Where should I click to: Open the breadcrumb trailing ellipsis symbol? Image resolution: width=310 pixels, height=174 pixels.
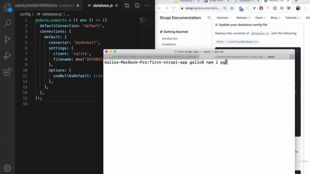click(x=68, y=14)
